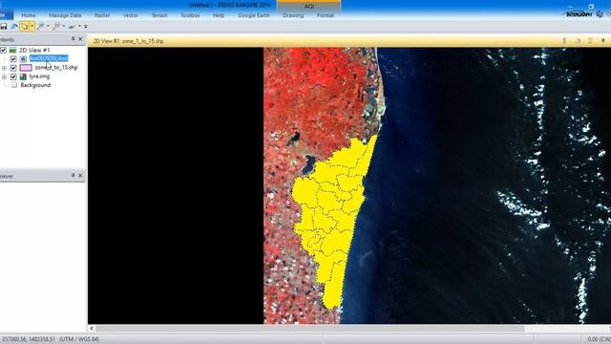Open the customize quick access toolbar arrow
The height and width of the screenshot is (344, 611).
[x=86, y=27]
